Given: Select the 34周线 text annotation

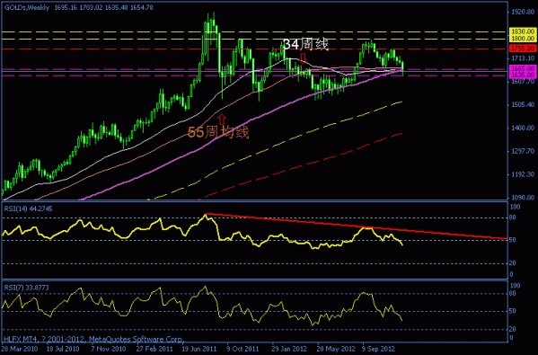Looking at the screenshot, I should click(305, 44).
